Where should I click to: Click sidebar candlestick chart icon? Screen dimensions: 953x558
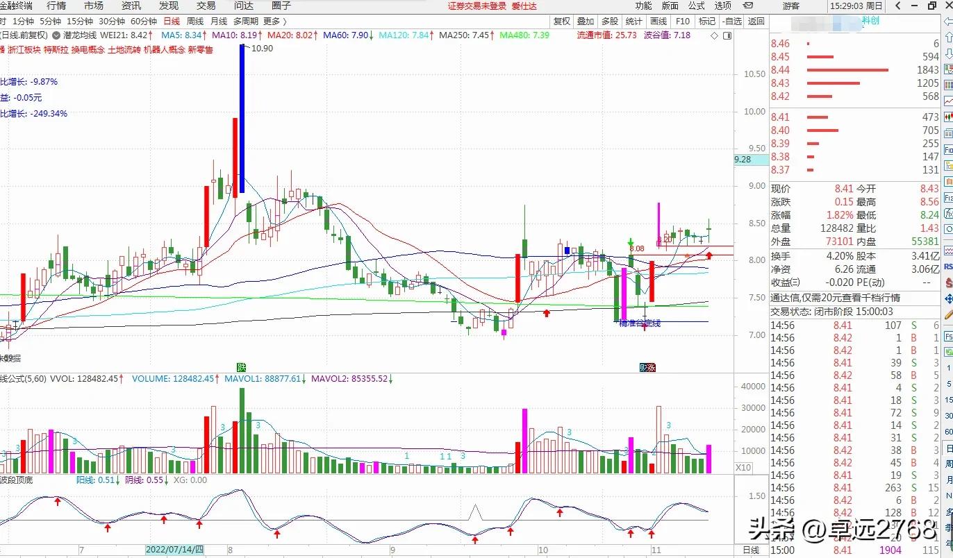click(x=948, y=117)
